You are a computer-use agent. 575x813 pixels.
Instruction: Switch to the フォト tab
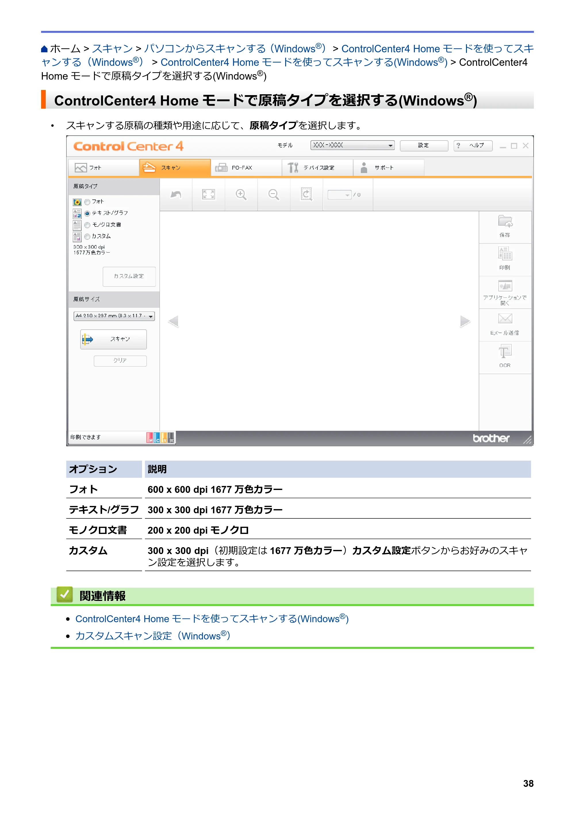104,168
